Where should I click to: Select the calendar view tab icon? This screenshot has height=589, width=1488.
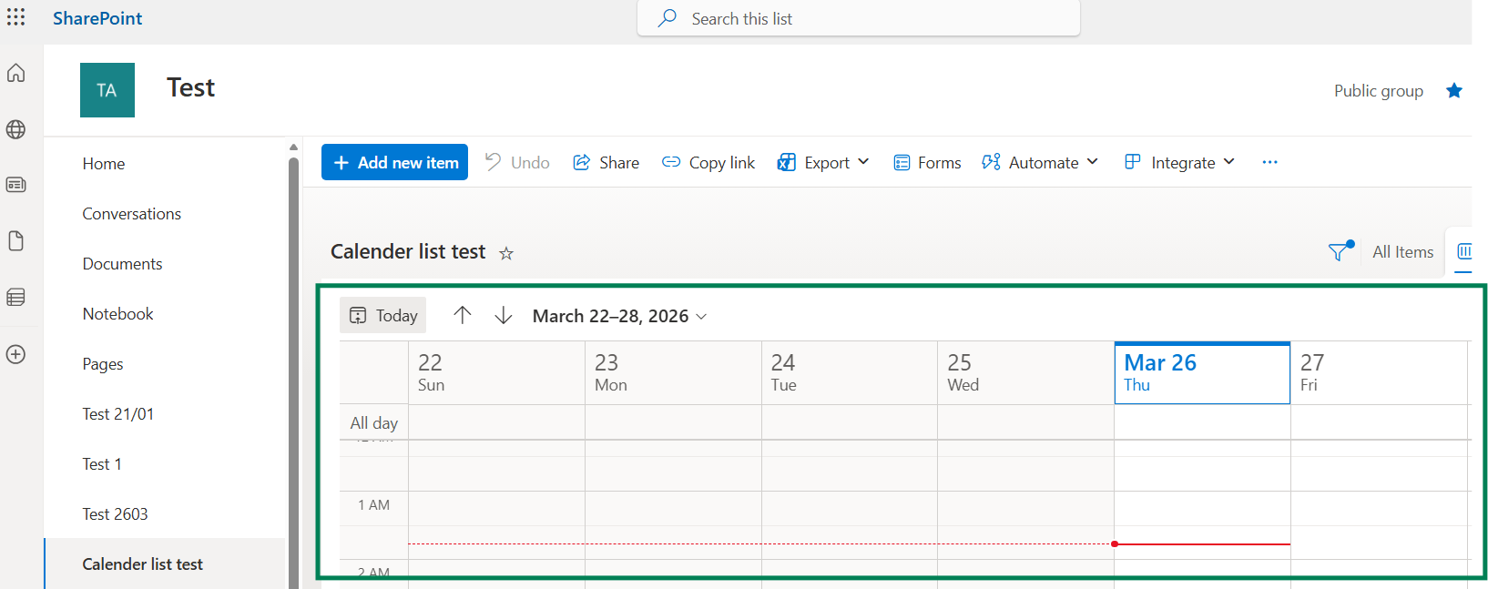(1463, 251)
